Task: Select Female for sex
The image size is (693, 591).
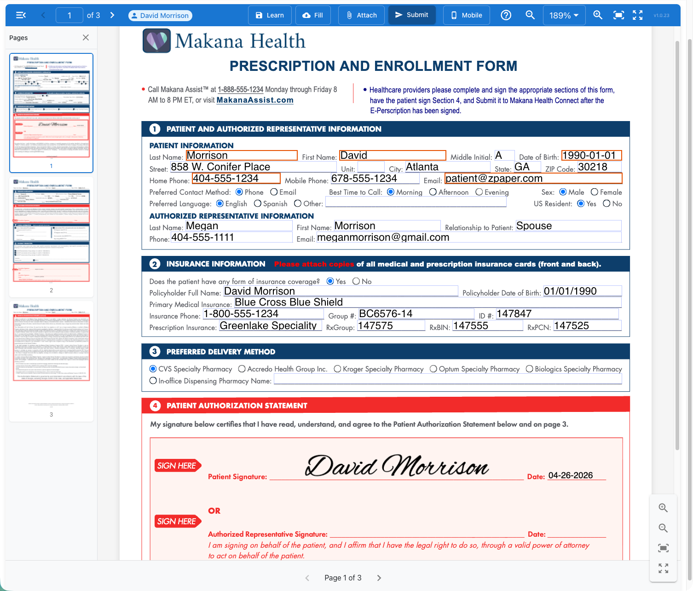Action: click(595, 192)
